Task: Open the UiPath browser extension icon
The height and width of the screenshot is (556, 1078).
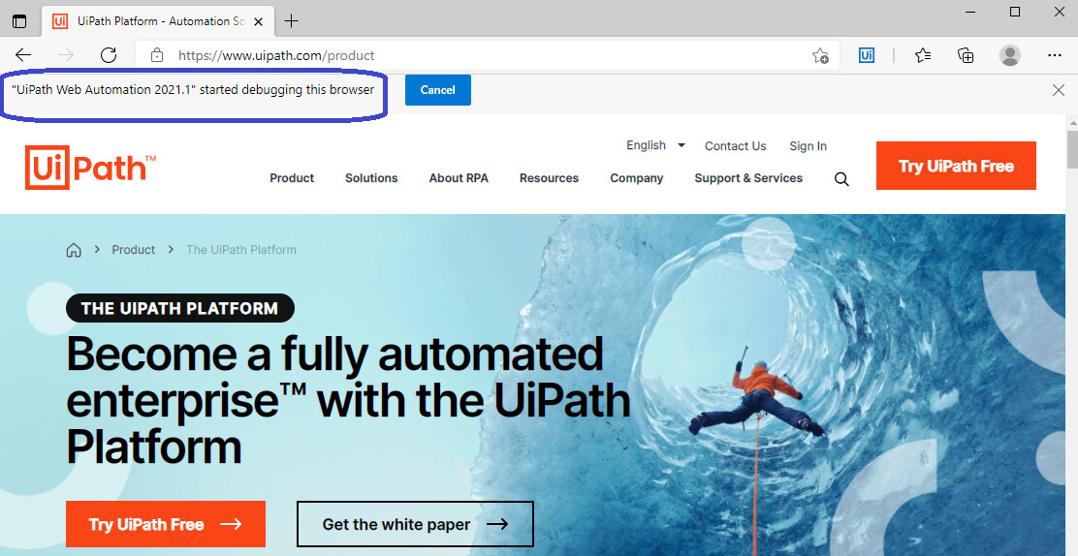Action: click(x=867, y=55)
